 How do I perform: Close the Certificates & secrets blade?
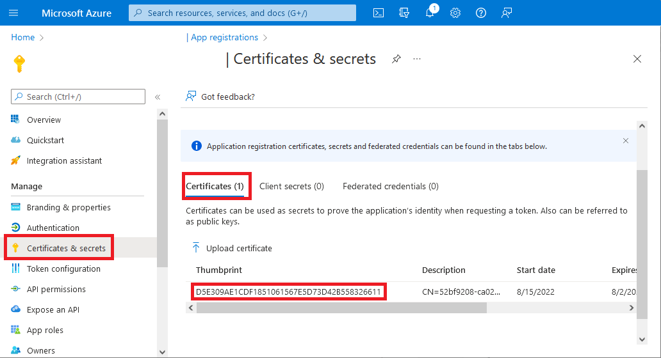tap(637, 59)
